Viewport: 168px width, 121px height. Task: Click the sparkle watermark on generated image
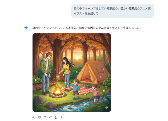(107, 108)
